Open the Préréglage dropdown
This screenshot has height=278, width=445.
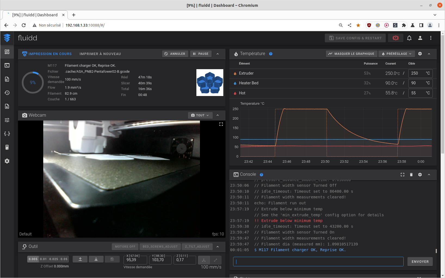[397, 54]
